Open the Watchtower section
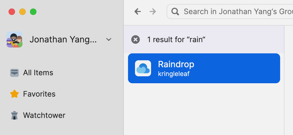This screenshot has width=293, height=135. (44, 115)
